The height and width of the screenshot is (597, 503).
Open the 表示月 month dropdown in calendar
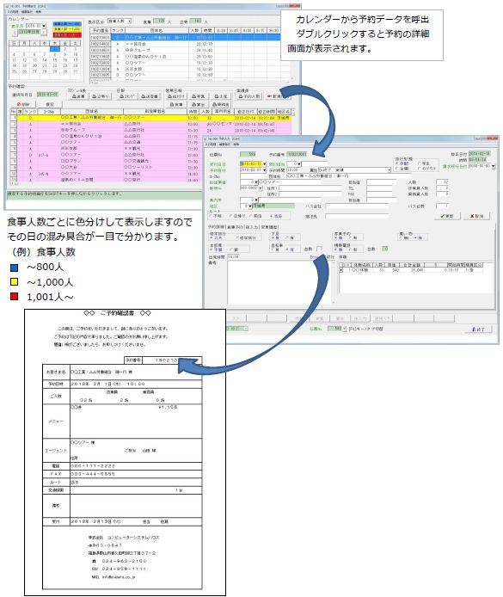click(x=44, y=26)
